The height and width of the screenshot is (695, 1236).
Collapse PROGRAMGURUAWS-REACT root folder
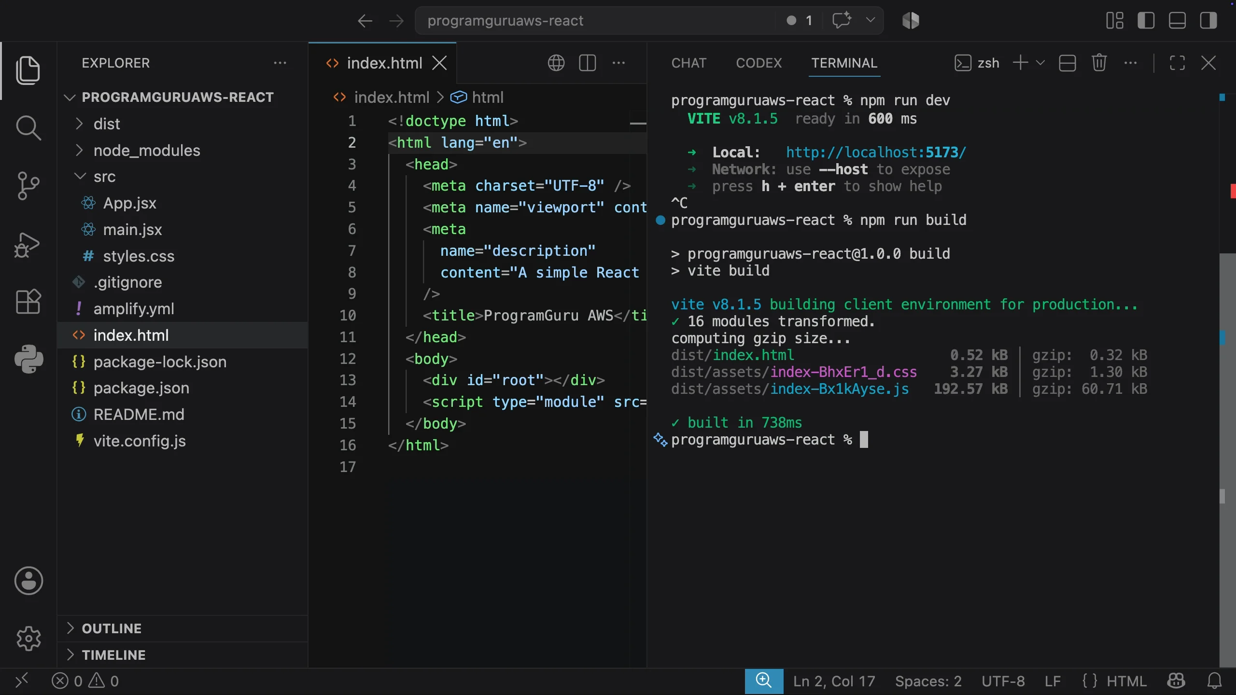click(183, 97)
